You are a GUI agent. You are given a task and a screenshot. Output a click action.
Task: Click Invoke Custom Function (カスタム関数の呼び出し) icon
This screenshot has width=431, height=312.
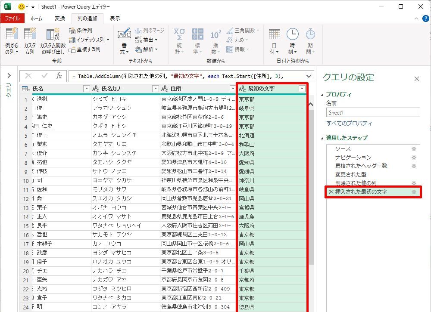pos(53,34)
